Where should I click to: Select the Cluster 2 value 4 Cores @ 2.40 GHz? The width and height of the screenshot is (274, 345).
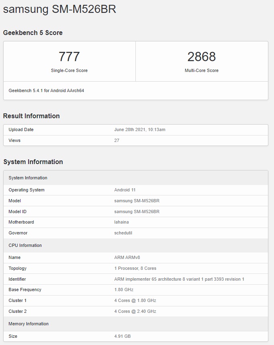coord(135,311)
